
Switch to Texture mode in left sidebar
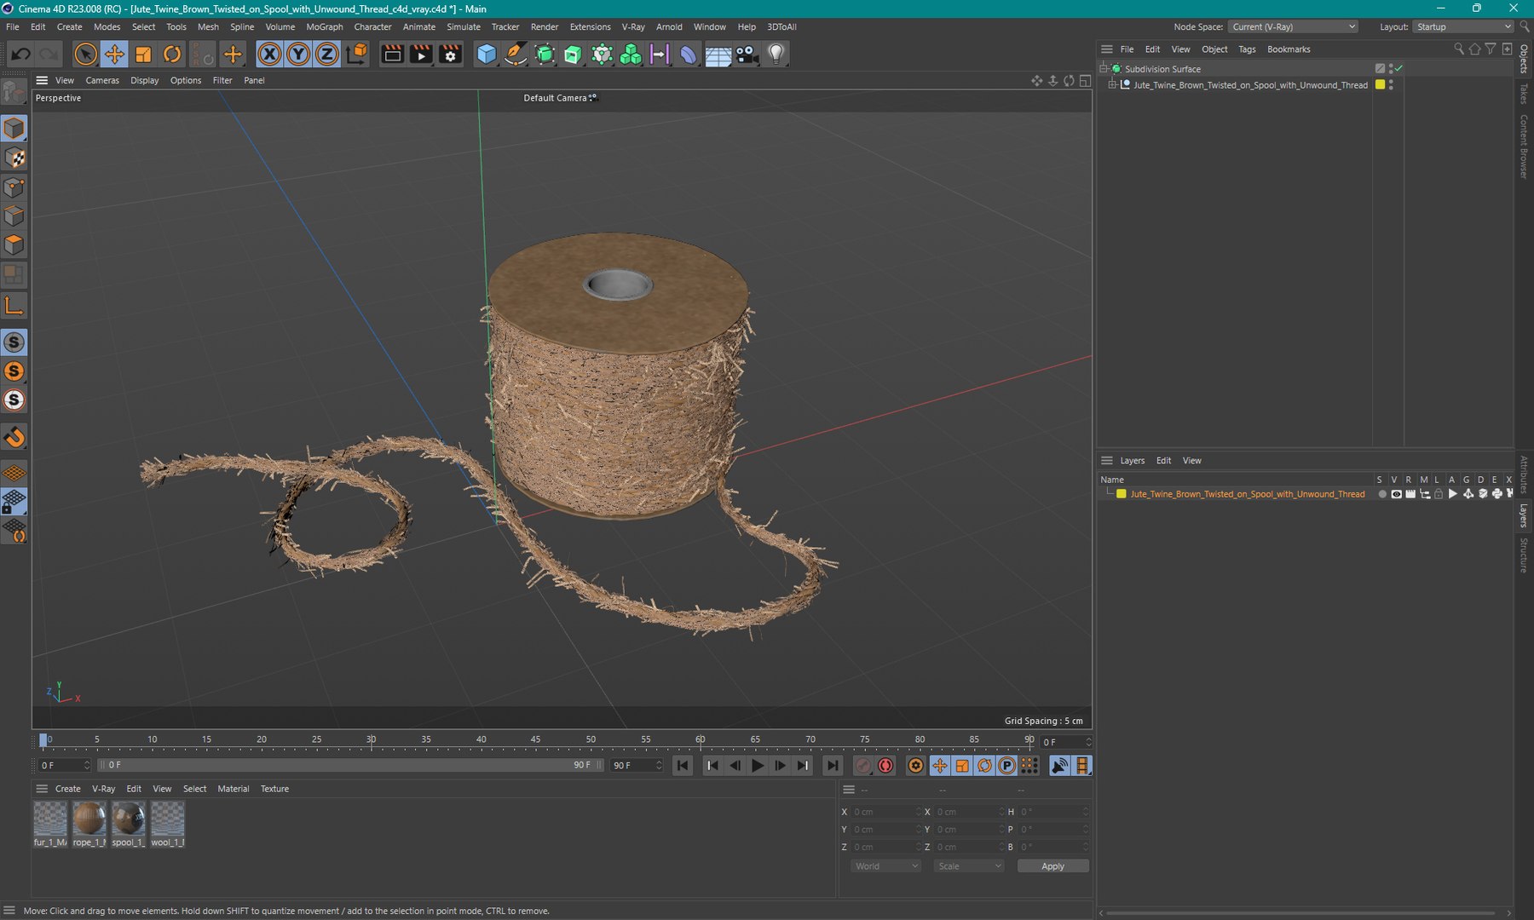tap(14, 158)
